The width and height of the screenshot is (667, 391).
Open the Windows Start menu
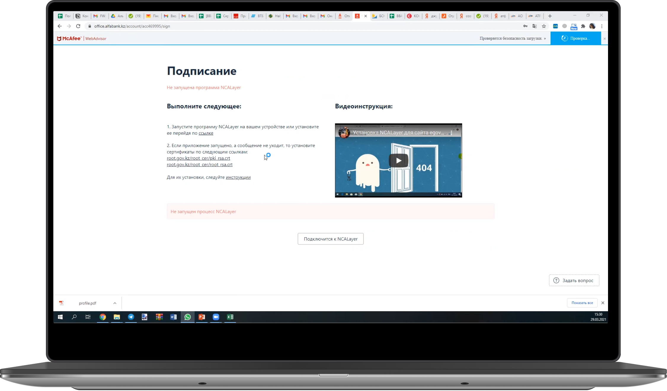[60, 317]
